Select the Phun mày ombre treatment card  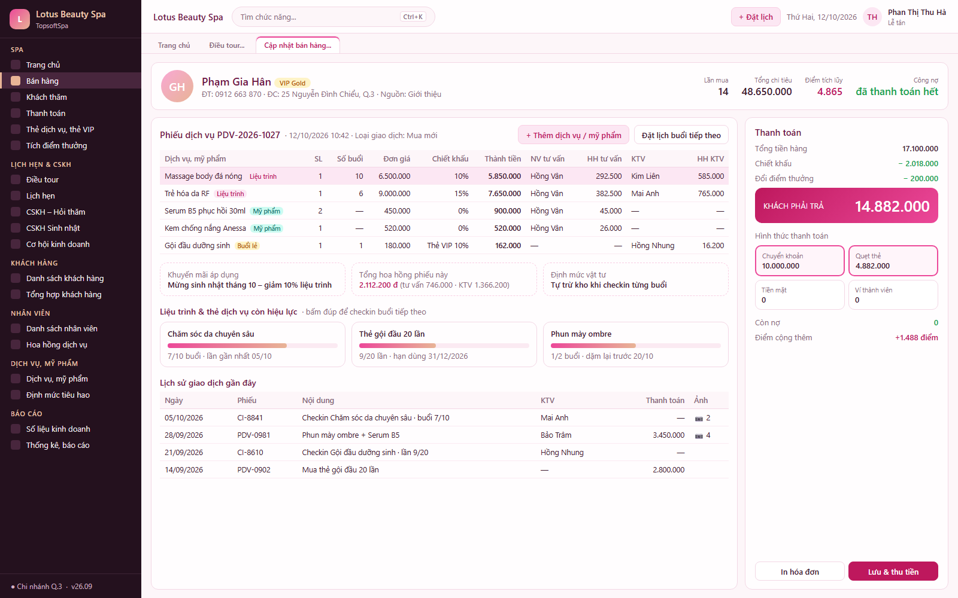pyautogui.click(x=636, y=344)
